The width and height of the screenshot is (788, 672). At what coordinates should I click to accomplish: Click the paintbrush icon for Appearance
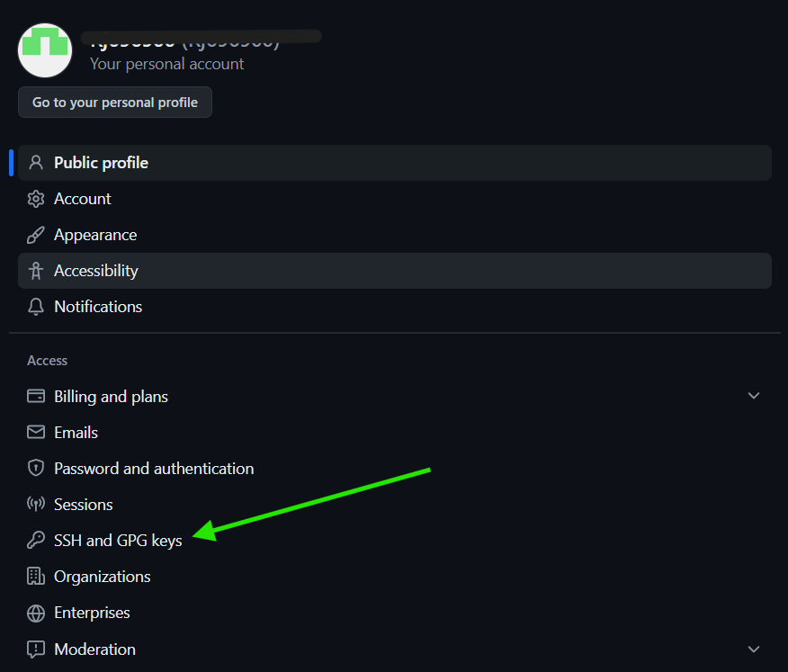pos(36,235)
